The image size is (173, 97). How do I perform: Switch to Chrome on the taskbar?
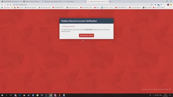coord(51,95)
